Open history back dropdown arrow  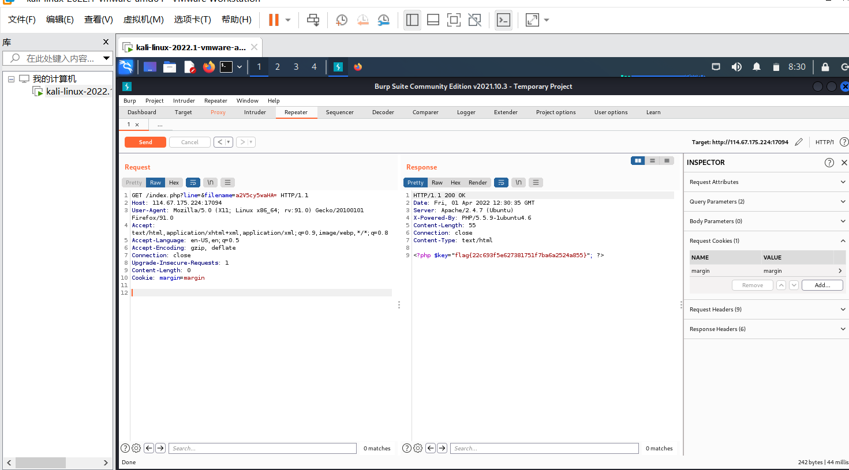229,142
